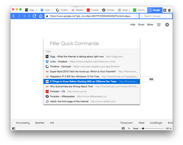Viewport: 183px width, 145px height.
Task: Select Super Bowl 2015 Tech Ad entry
Action: (92, 71)
